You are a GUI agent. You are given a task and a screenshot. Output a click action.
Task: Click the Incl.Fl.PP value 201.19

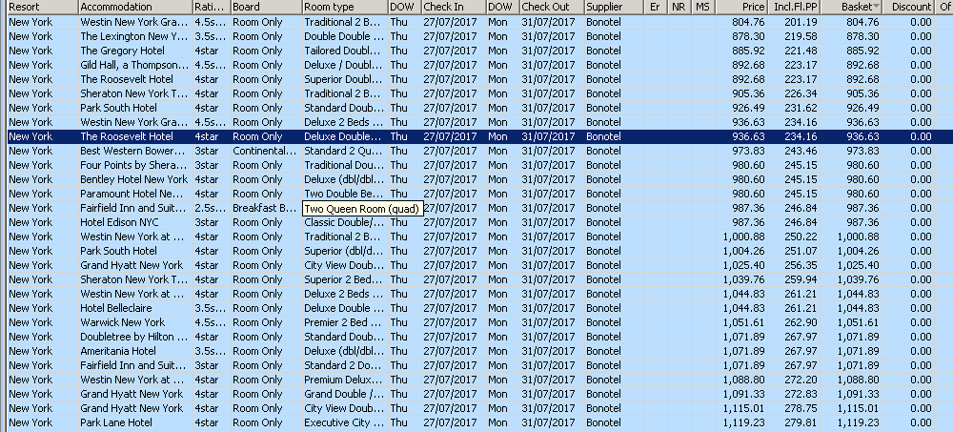801,22
